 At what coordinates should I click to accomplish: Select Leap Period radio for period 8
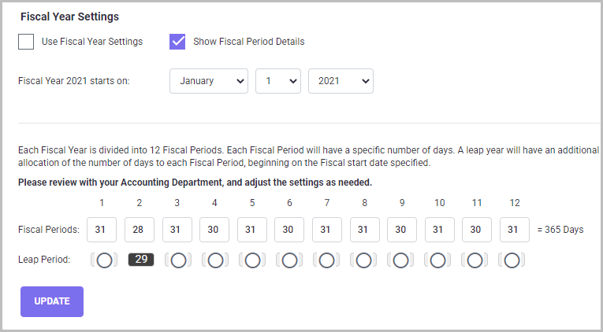coord(363,260)
